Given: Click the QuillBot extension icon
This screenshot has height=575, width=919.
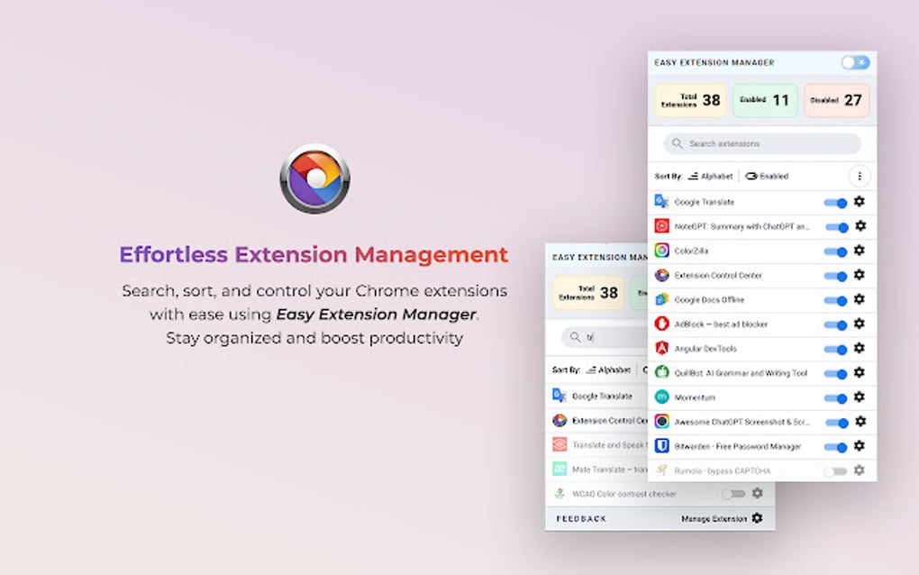Looking at the screenshot, I should coord(661,372).
